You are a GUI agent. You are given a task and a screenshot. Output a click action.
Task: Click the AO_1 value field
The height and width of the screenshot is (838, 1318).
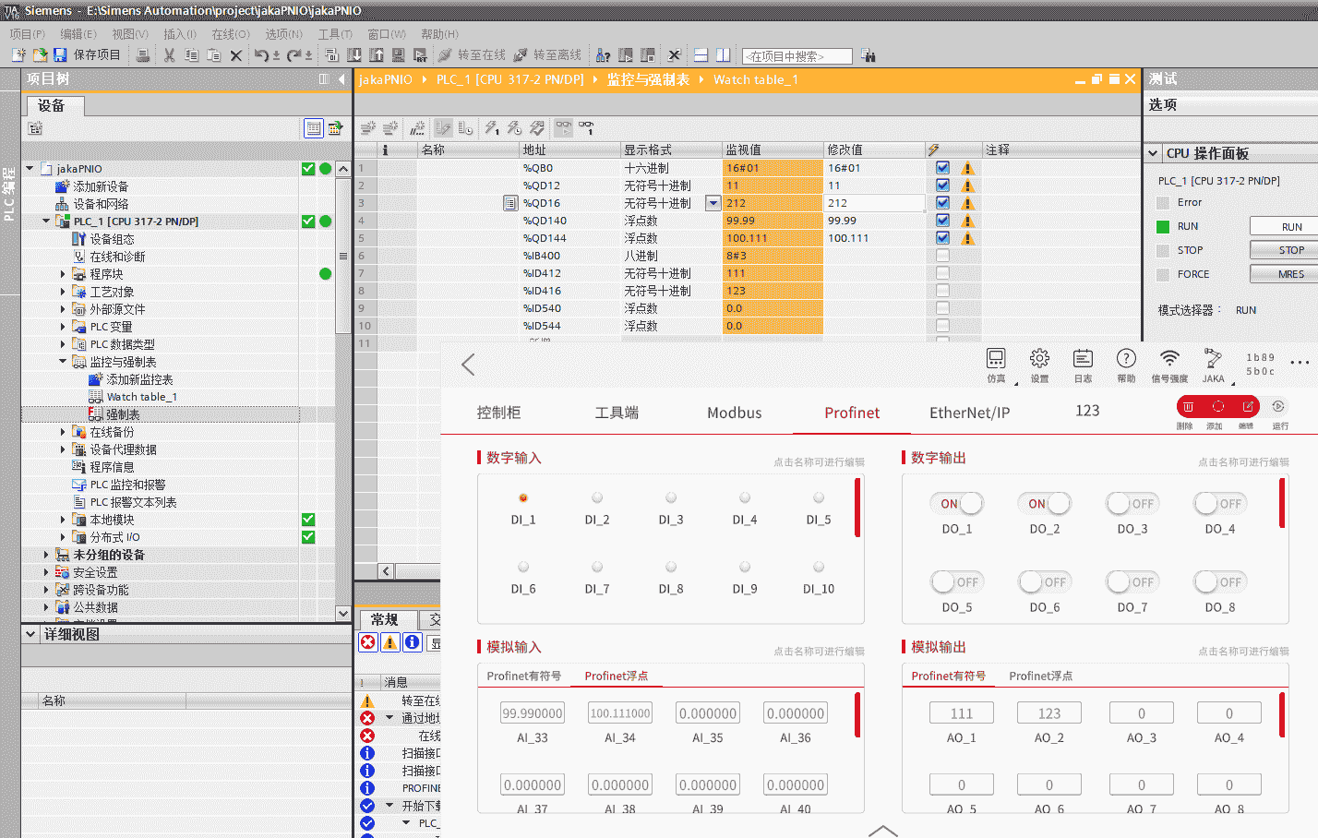click(961, 713)
